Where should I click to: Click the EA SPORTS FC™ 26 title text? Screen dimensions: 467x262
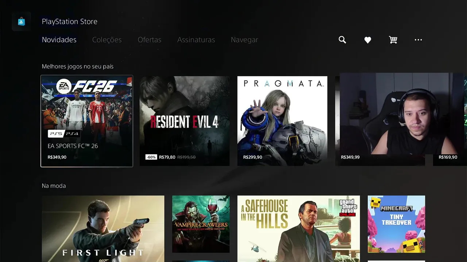(x=73, y=146)
